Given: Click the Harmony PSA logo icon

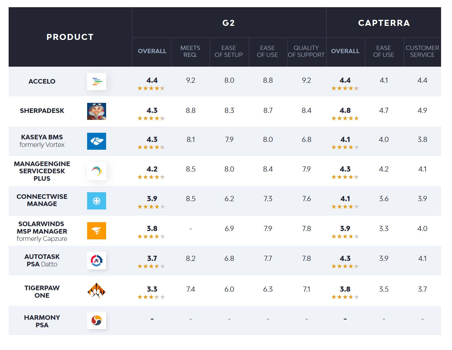Looking at the screenshot, I should click(97, 320).
